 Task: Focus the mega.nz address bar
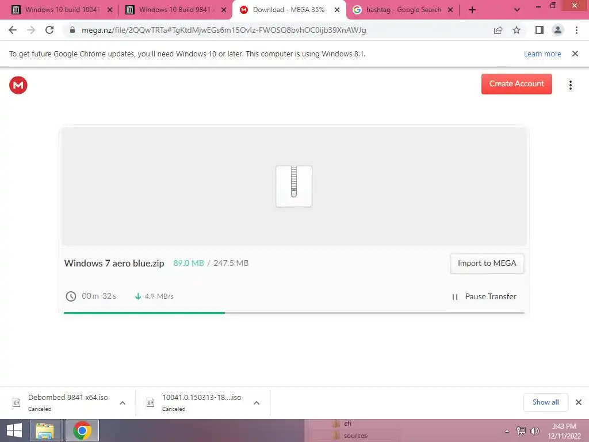tap(278, 30)
